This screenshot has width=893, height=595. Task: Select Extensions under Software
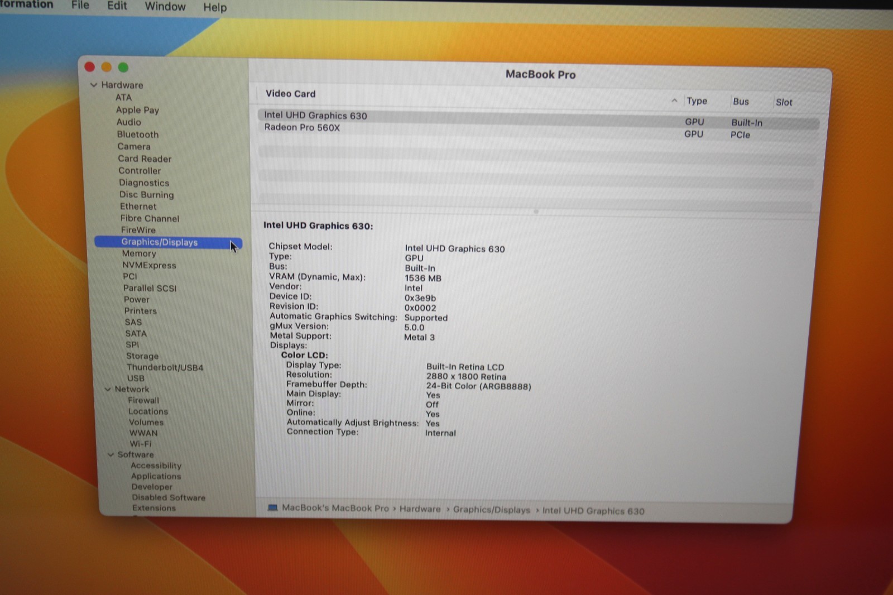(x=154, y=508)
